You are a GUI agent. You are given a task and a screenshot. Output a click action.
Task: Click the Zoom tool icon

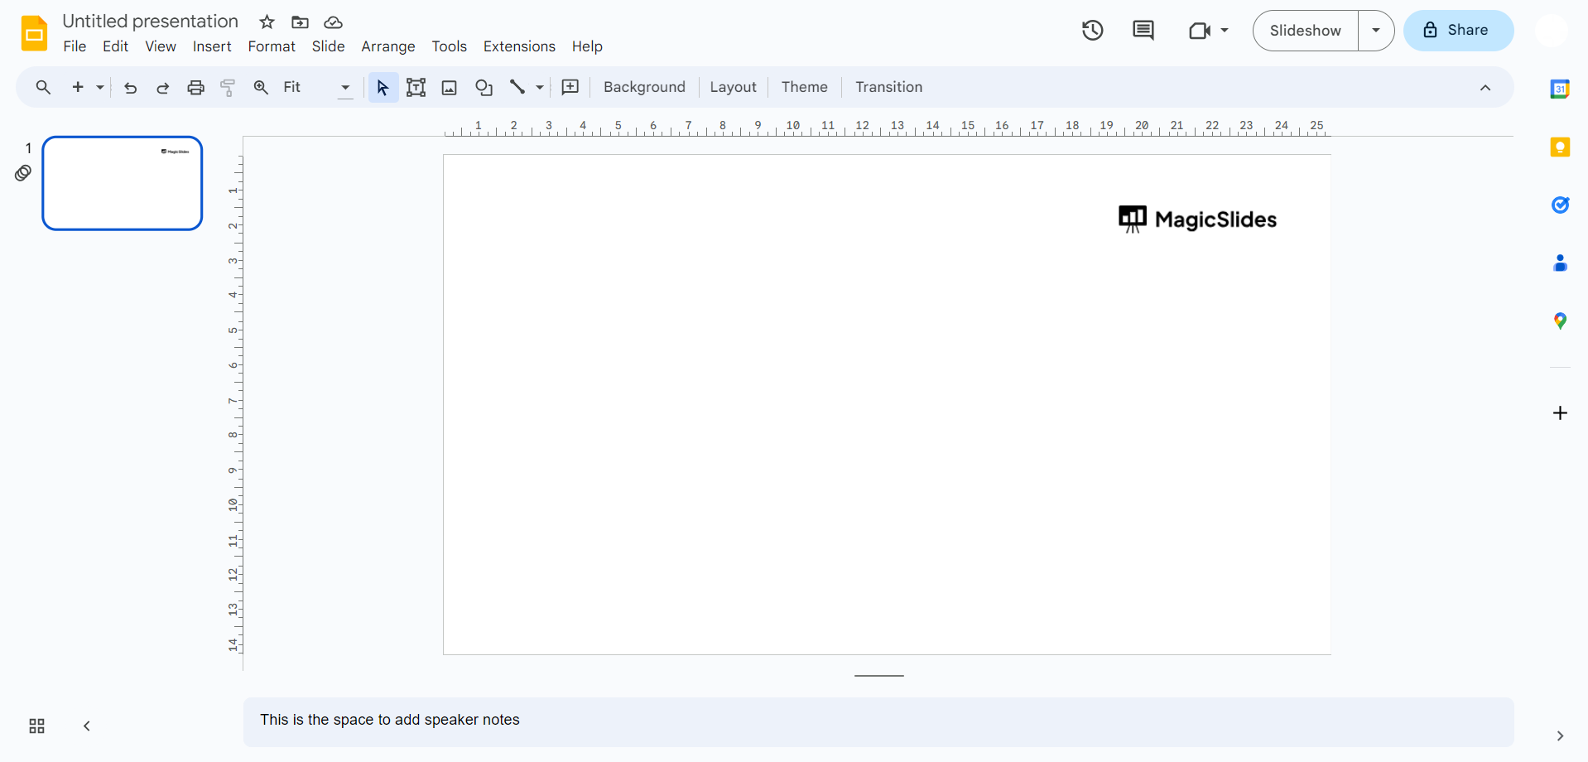(261, 87)
